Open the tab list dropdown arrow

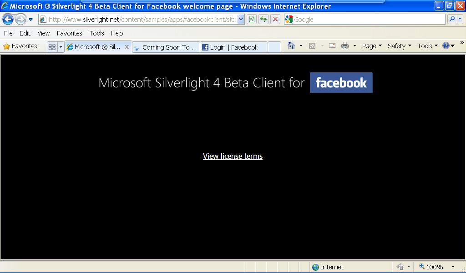[x=61, y=47]
